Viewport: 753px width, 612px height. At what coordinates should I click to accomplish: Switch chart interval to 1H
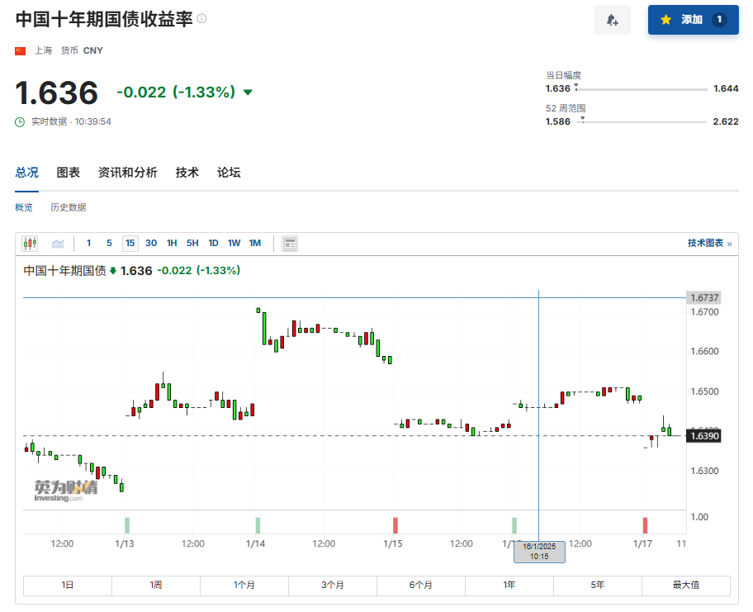(172, 243)
